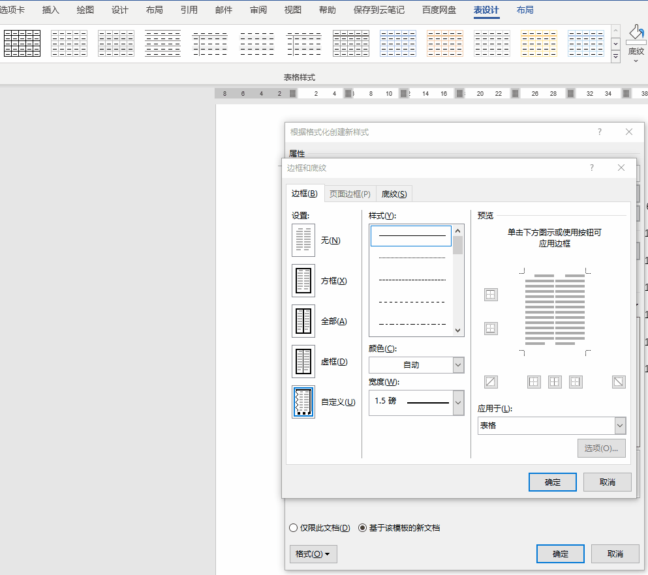The height and width of the screenshot is (575, 648).
Task: Open the 百度网盘 ribbon tab
Action: (439, 10)
